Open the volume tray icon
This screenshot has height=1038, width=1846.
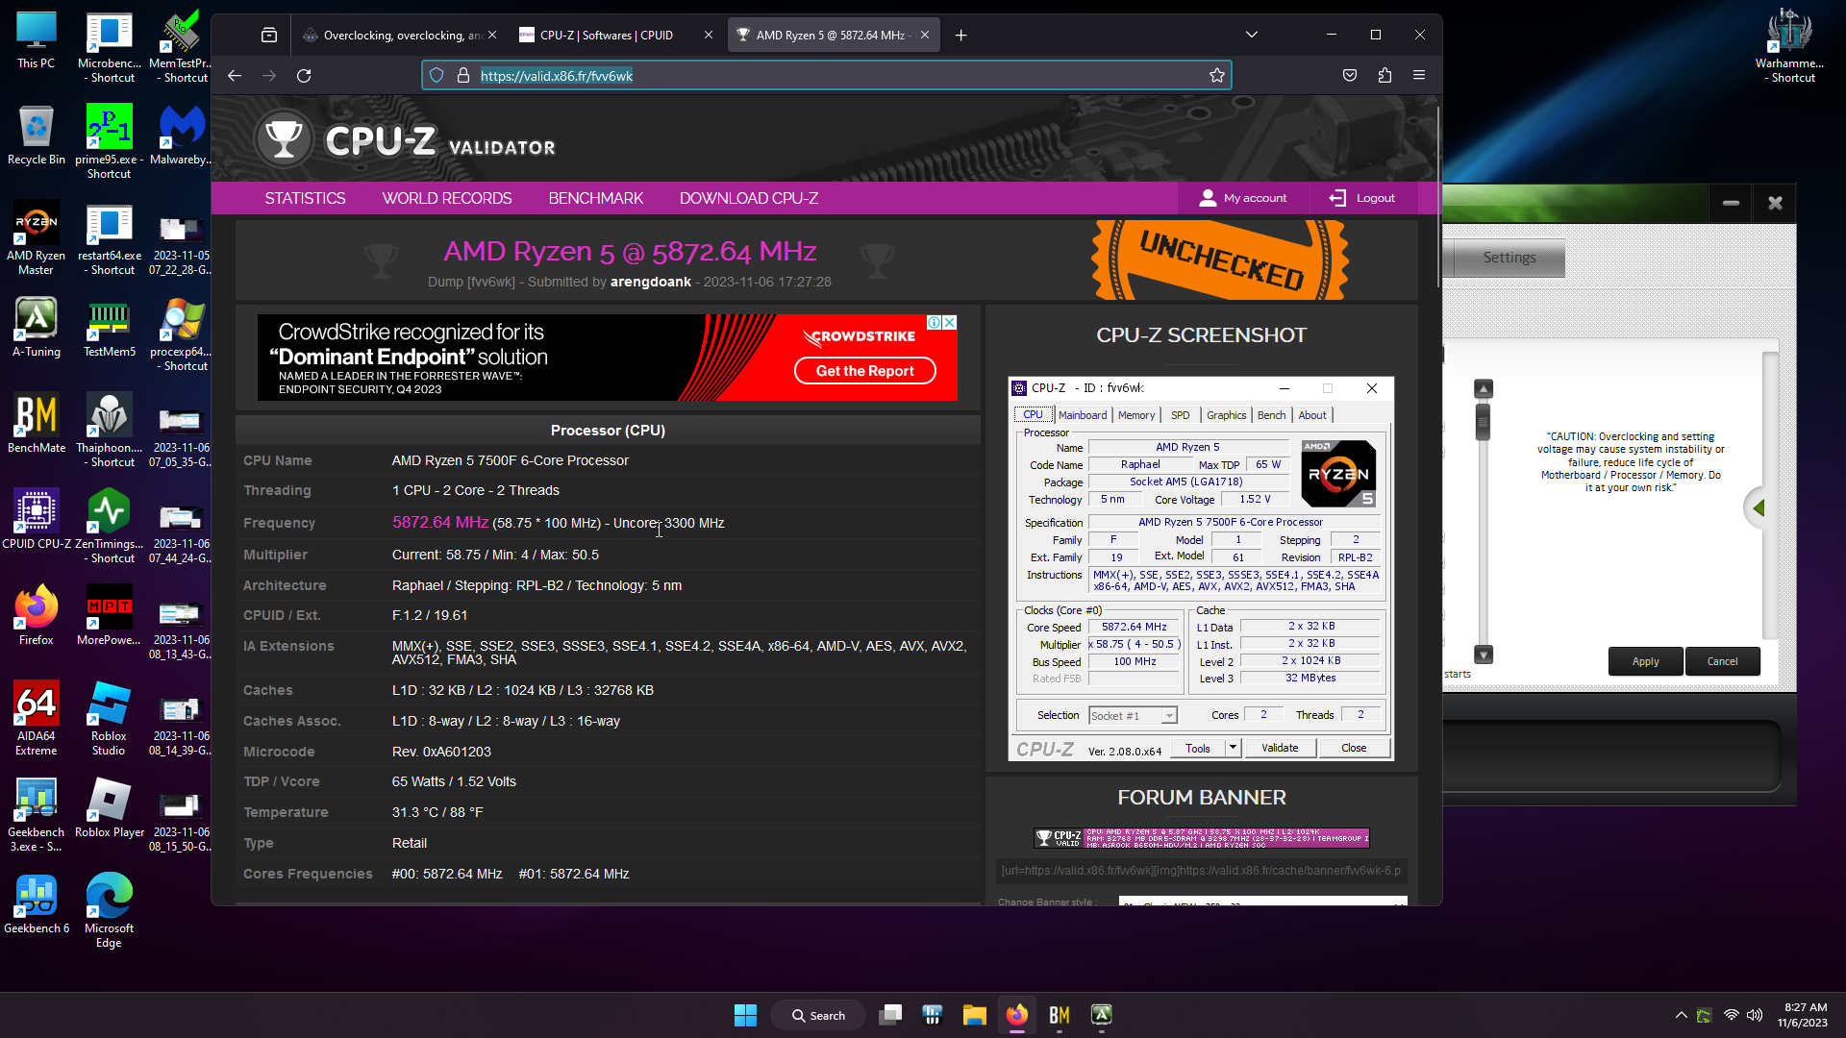point(1755,1015)
